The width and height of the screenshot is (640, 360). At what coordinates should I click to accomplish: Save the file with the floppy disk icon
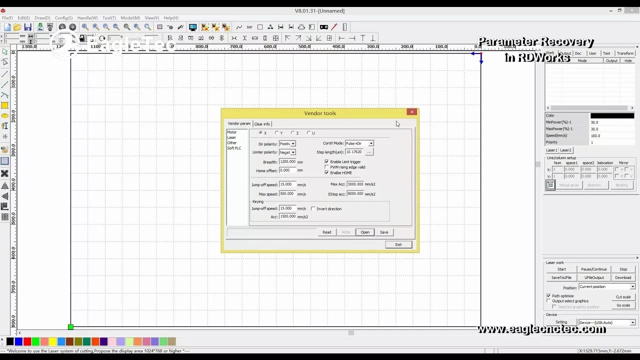coord(27,27)
